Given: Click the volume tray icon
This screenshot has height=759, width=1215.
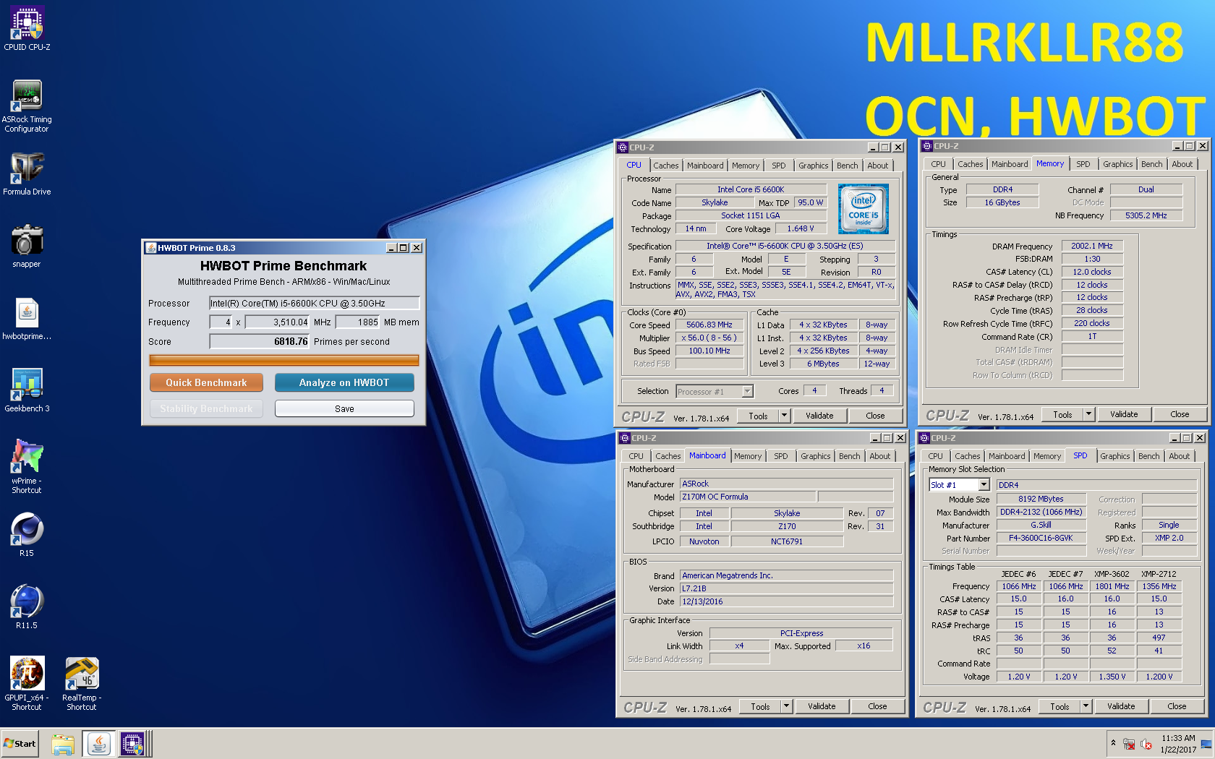Looking at the screenshot, I should coord(1146,744).
